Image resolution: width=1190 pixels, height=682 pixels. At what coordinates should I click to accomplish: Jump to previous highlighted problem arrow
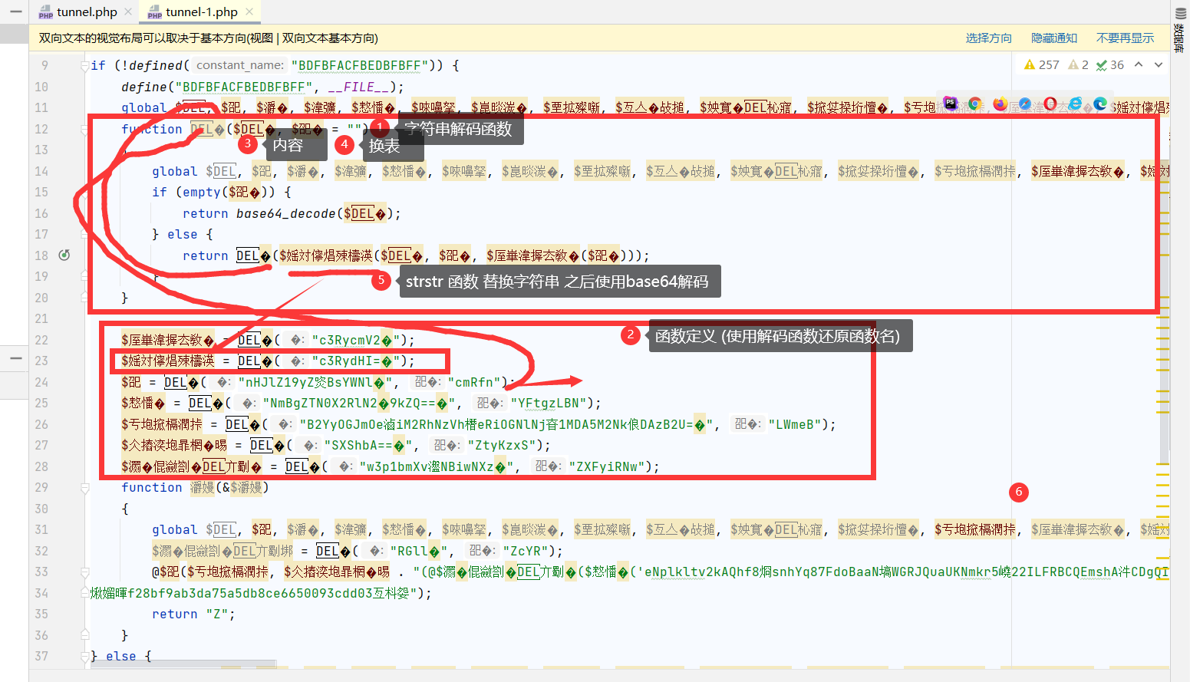point(1139,65)
